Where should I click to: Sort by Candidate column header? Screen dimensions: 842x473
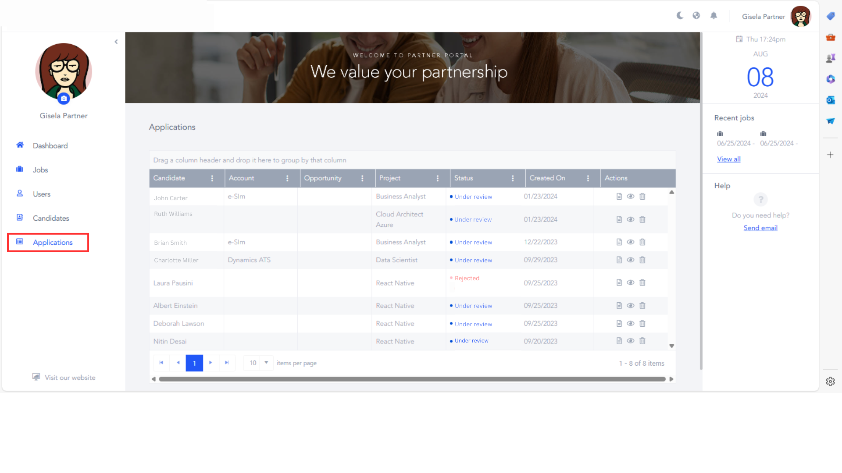pos(169,178)
